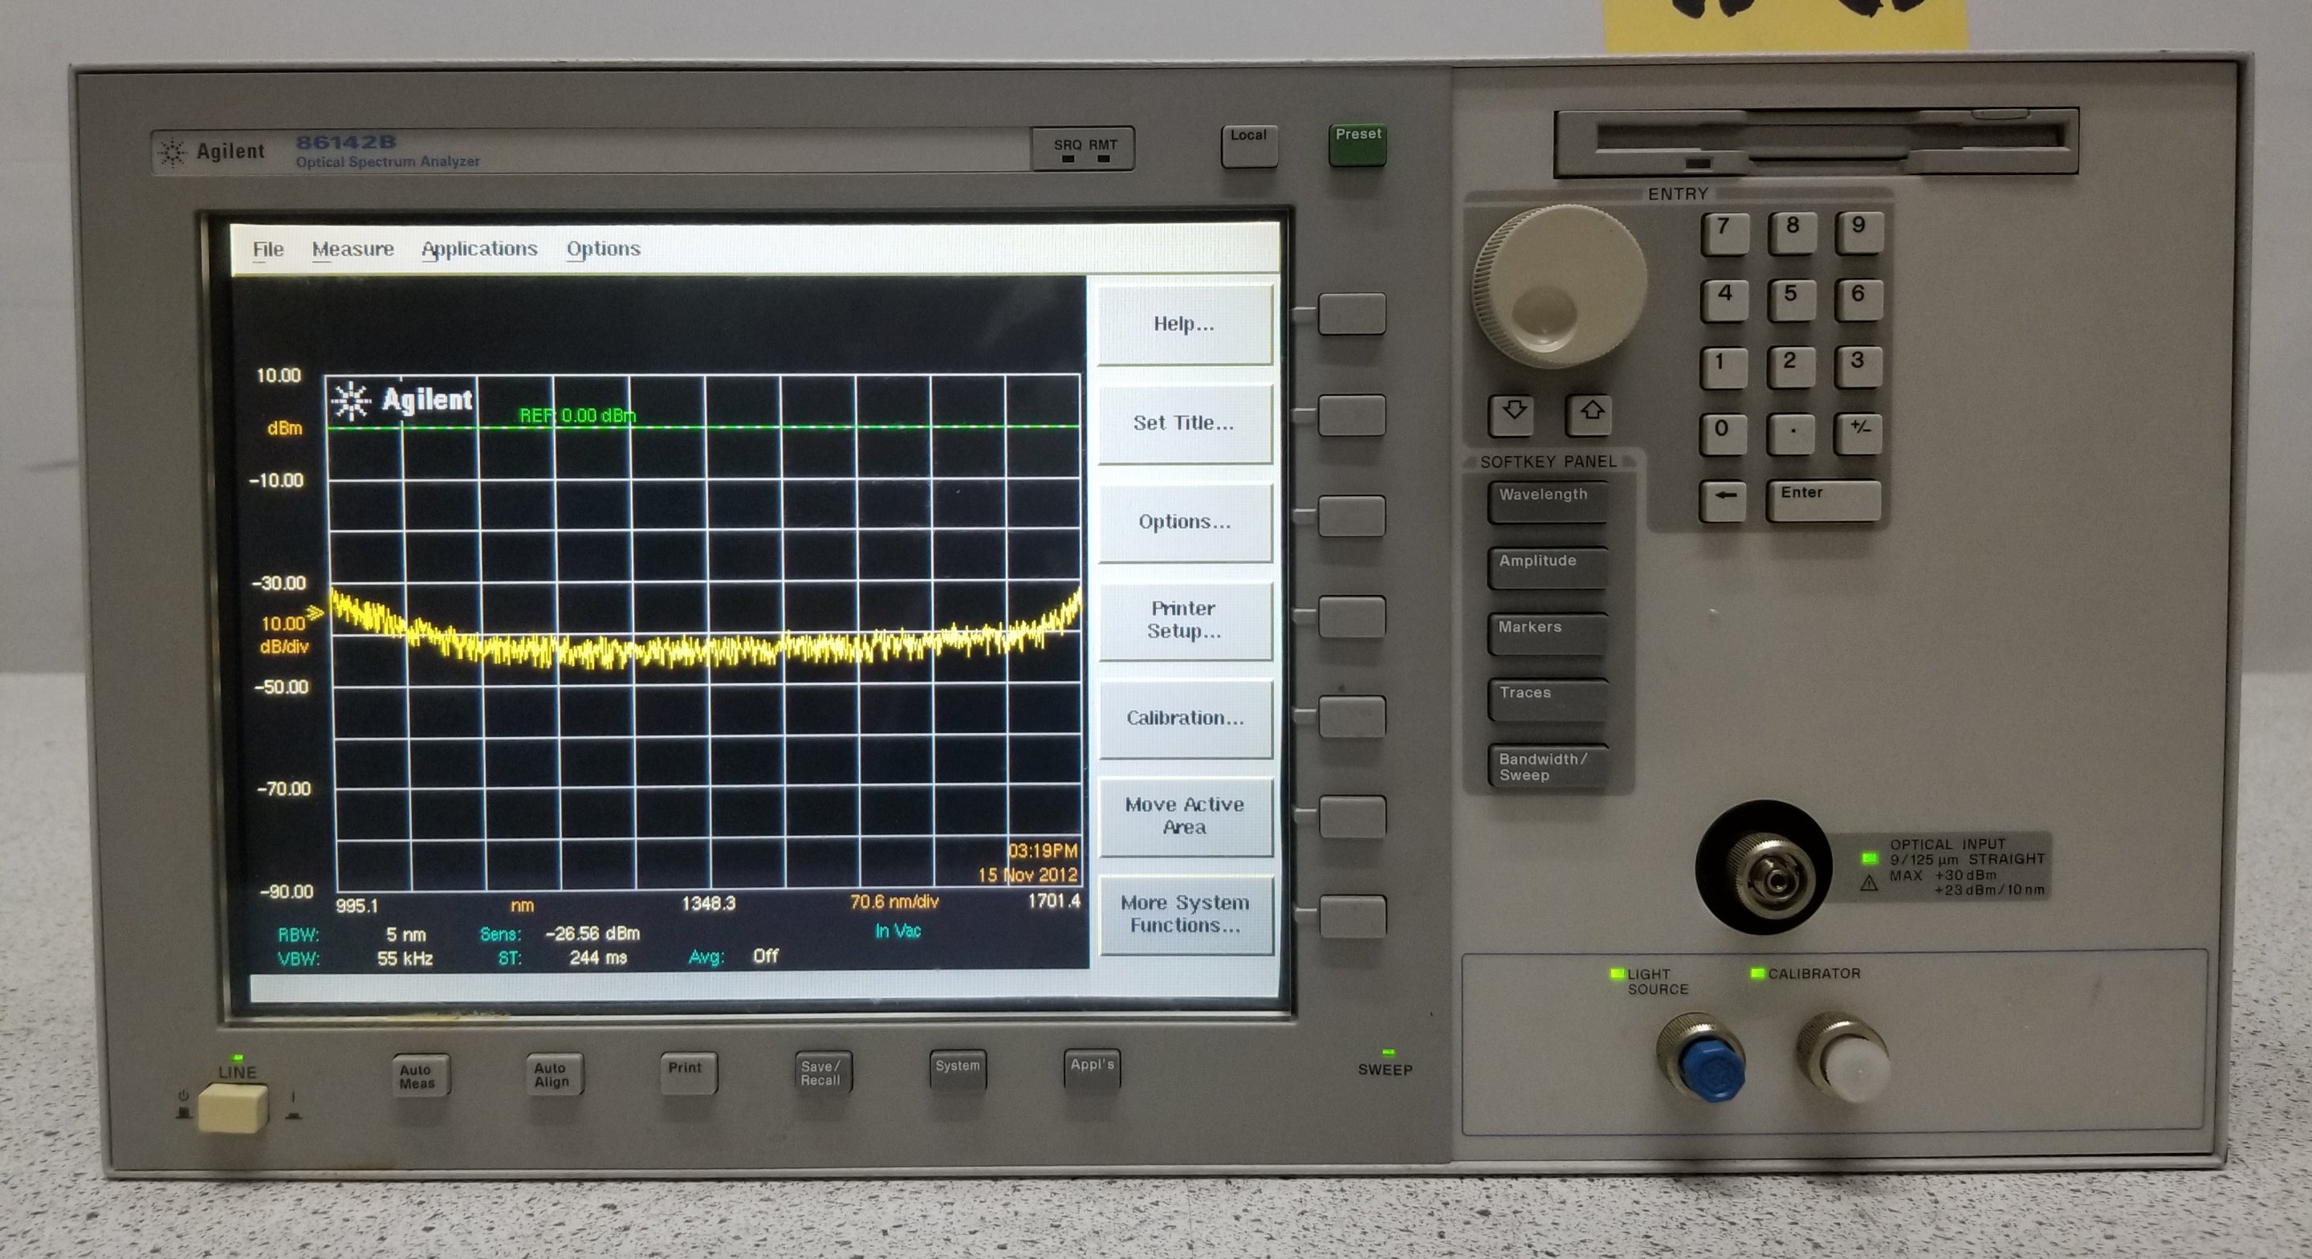Click numeric key 0
The height and width of the screenshot is (1259, 2312).
(1724, 434)
